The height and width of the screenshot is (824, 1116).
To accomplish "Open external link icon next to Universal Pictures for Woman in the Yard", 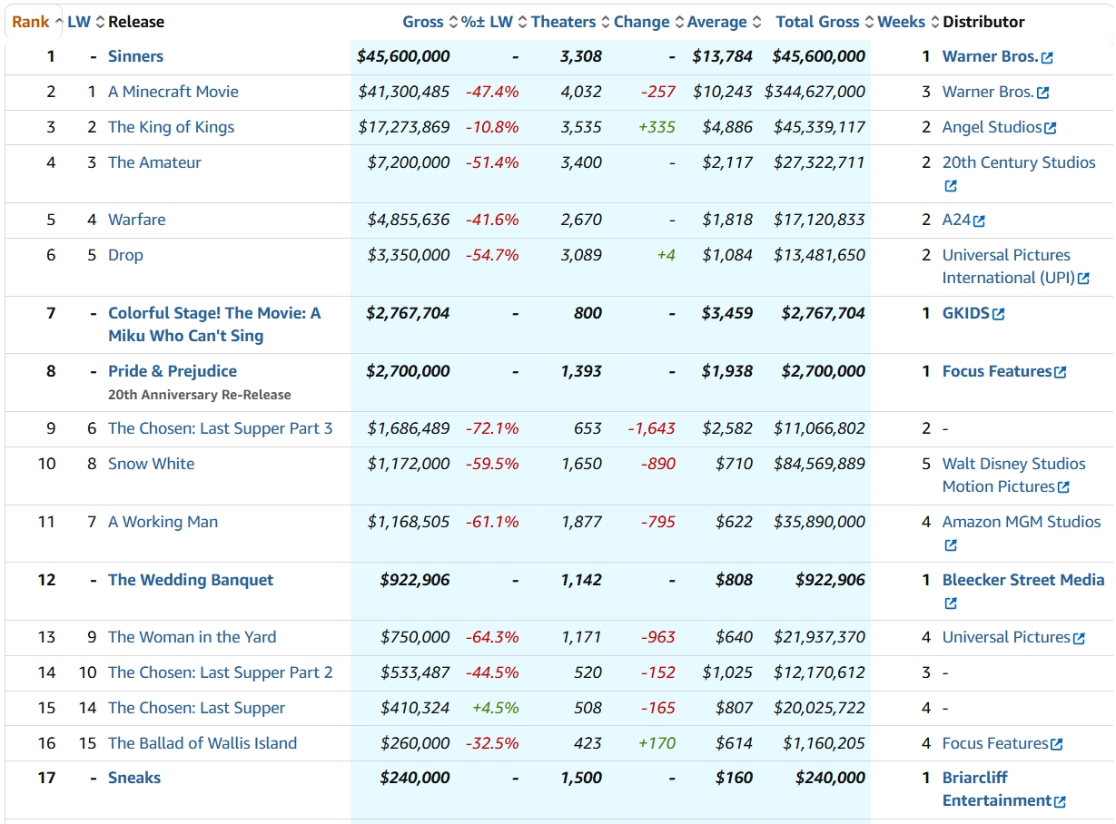I will click(1079, 639).
